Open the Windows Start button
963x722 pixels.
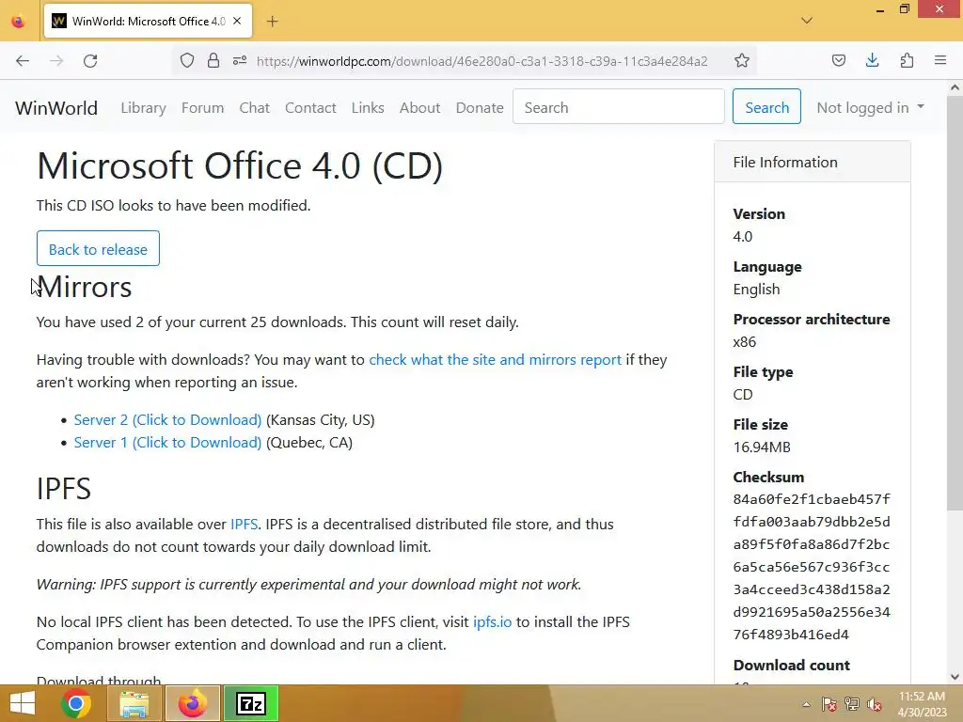23,703
